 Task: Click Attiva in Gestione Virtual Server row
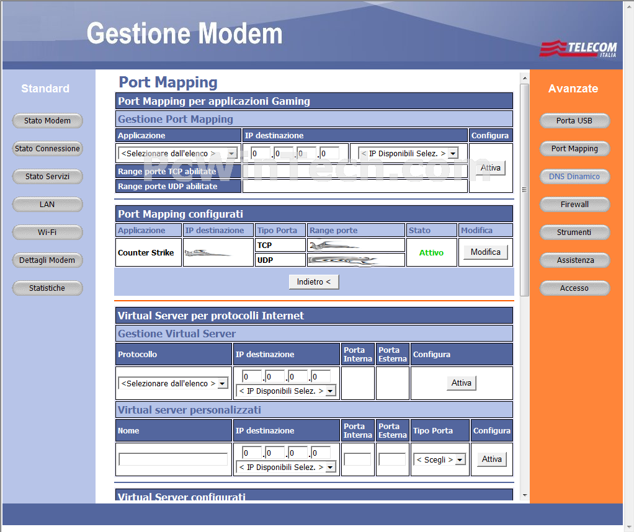(462, 383)
